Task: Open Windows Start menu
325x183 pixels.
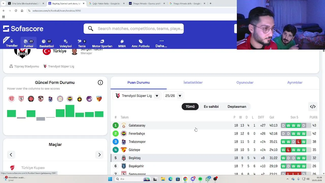Action: tap(110, 179)
